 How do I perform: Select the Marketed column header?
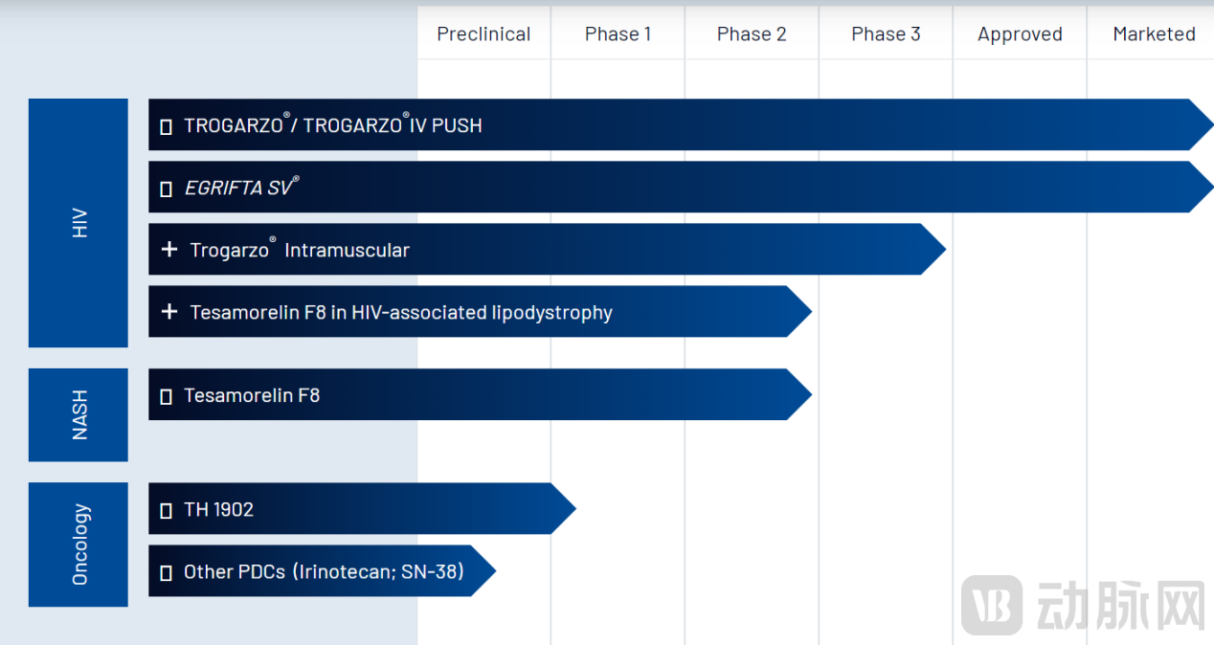tap(1154, 34)
